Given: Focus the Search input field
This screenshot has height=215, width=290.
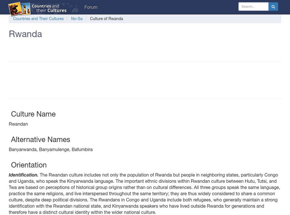Looking at the screenshot, I should point(253,7).
